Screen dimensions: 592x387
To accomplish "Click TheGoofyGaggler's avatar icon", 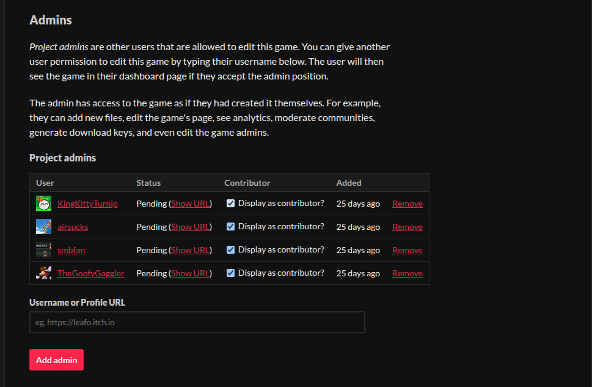I will (x=43, y=273).
